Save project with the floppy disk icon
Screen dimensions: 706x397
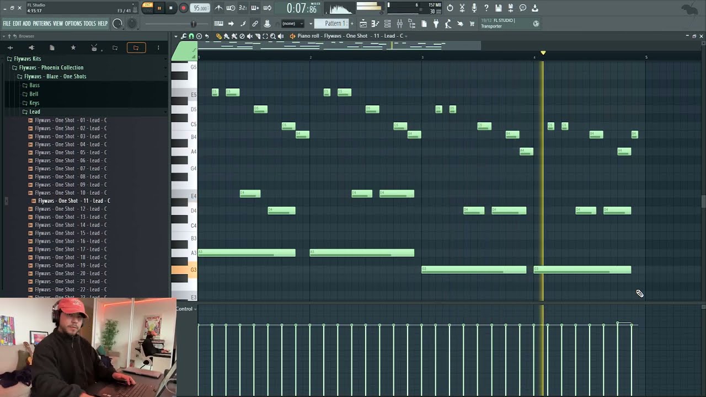coord(499,8)
